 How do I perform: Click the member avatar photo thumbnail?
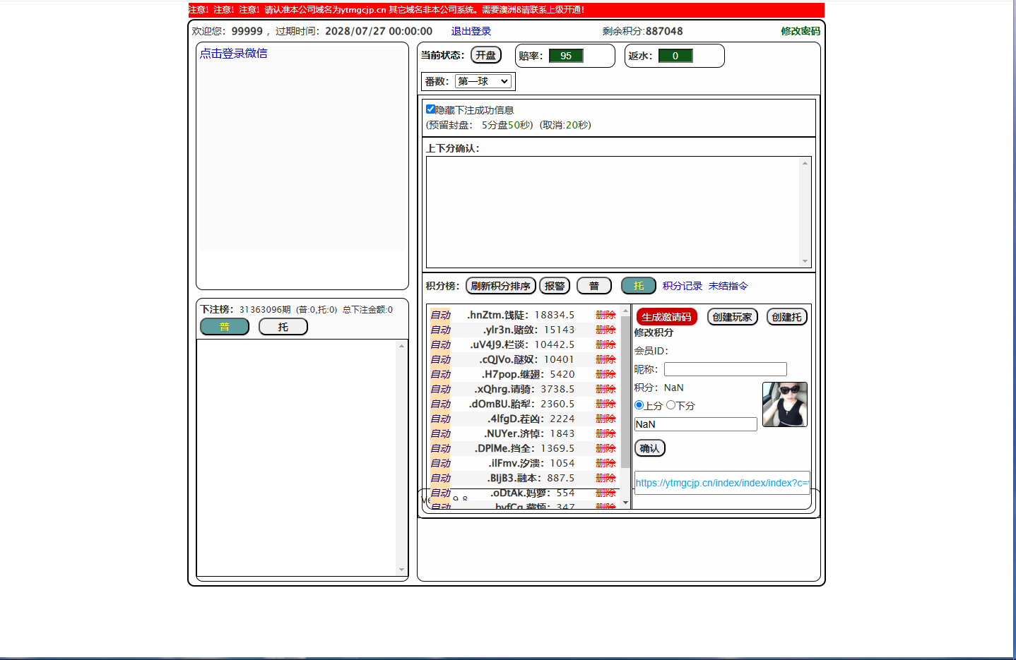pyautogui.click(x=785, y=404)
